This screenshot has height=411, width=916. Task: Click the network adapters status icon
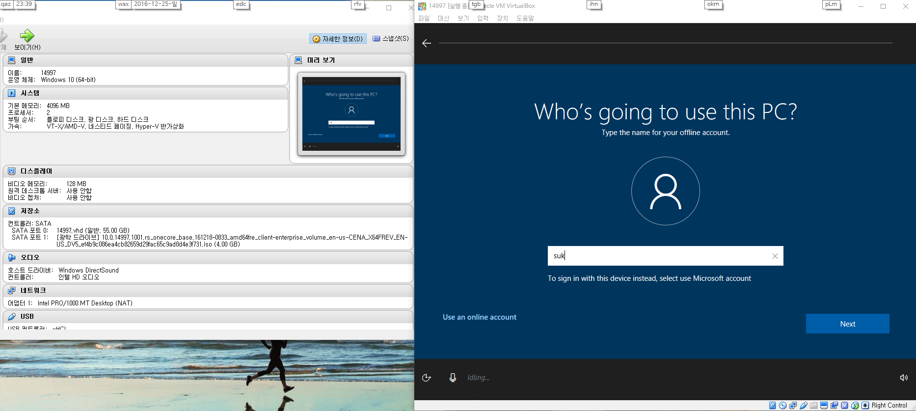(793, 405)
